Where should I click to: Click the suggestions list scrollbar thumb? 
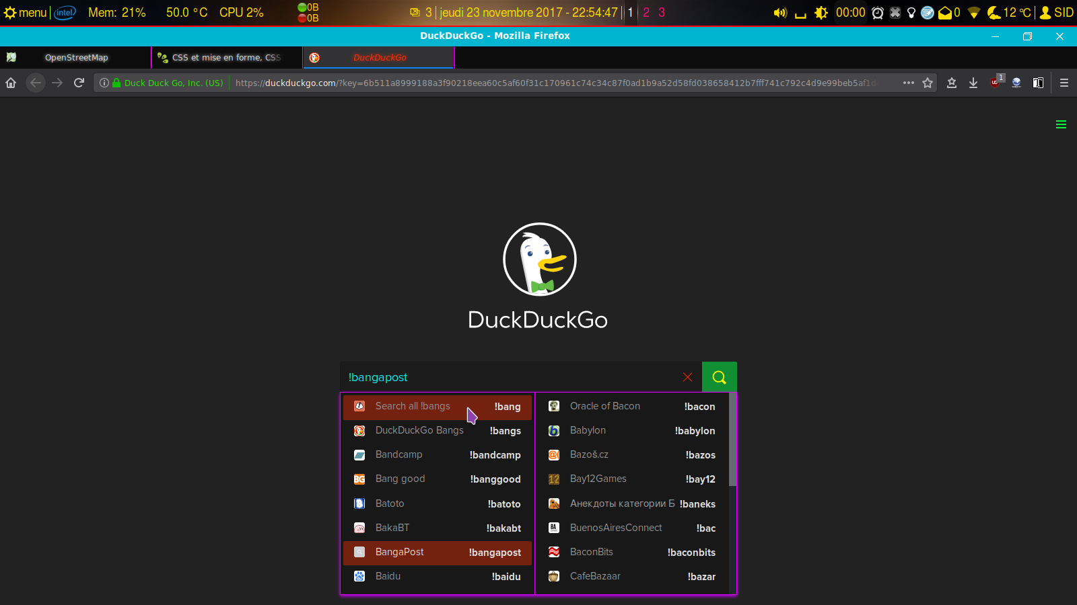click(732, 440)
